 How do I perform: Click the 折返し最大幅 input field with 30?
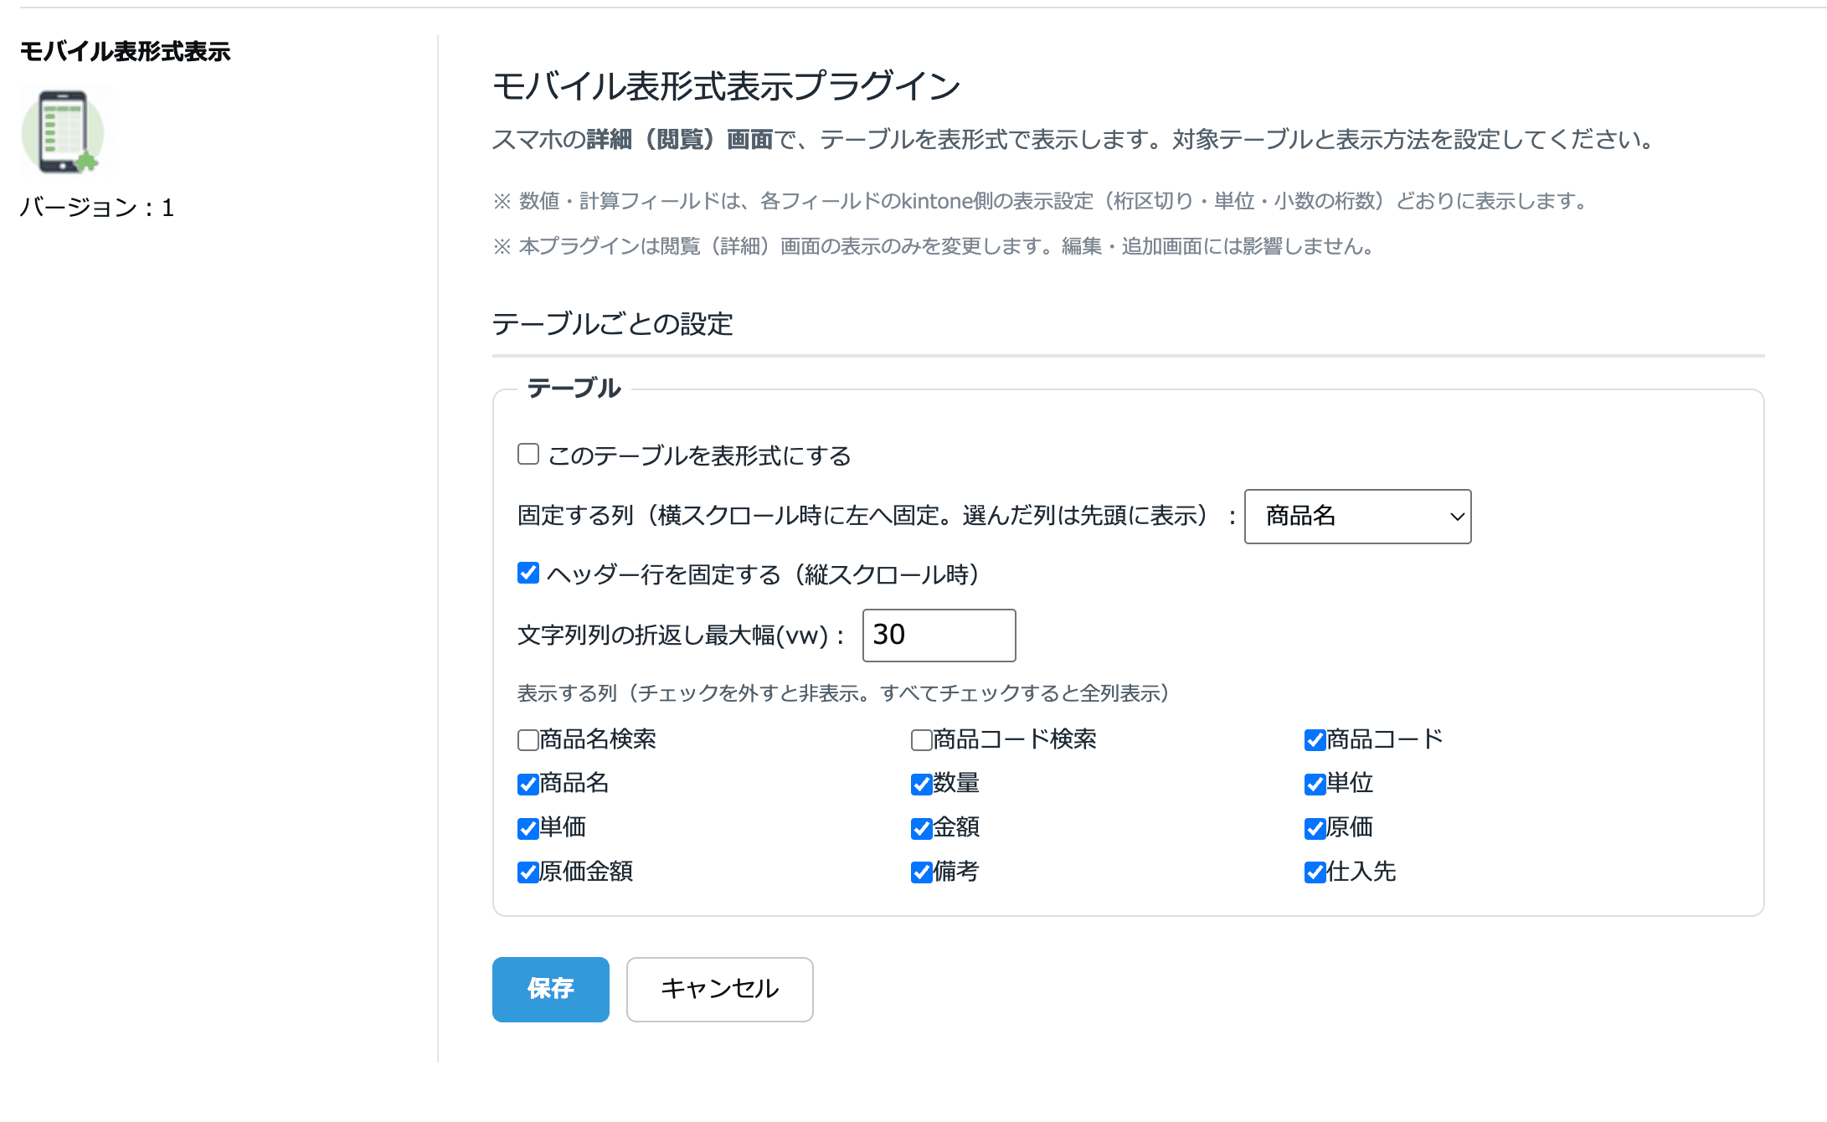click(x=939, y=636)
